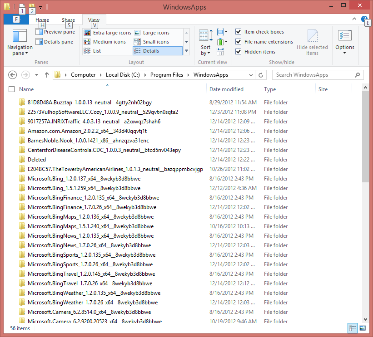Click the Properties quick access icon
Image resolution: width=373 pixels, height=337 pixels.
point(22,7)
